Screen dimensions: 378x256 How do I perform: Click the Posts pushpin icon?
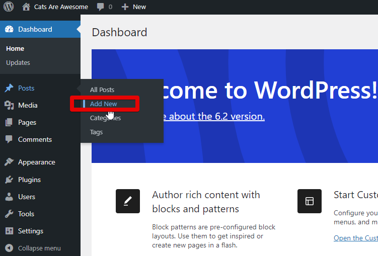click(9, 88)
